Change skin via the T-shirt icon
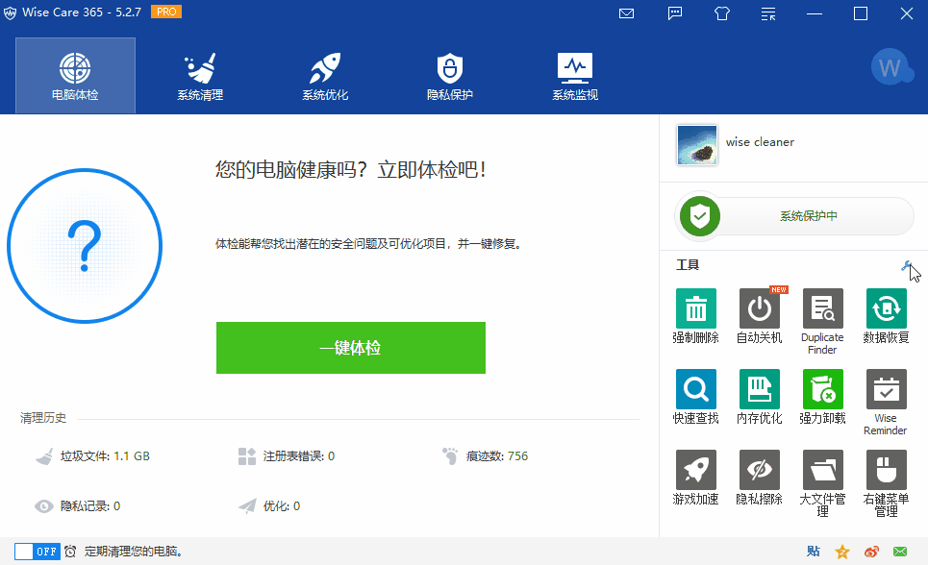 [722, 13]
